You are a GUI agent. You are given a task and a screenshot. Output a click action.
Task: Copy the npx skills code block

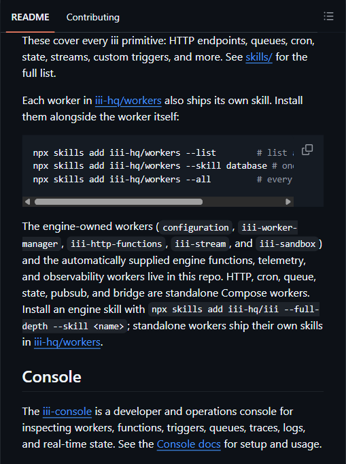tap(307, 150)
